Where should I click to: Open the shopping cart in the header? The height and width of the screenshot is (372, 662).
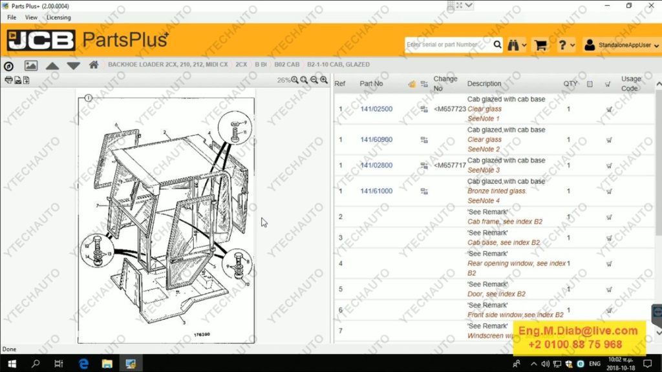point(540,45)
